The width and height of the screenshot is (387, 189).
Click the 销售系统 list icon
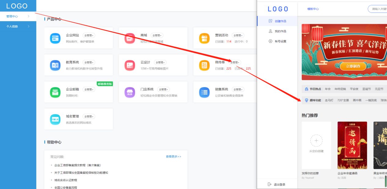204,92
